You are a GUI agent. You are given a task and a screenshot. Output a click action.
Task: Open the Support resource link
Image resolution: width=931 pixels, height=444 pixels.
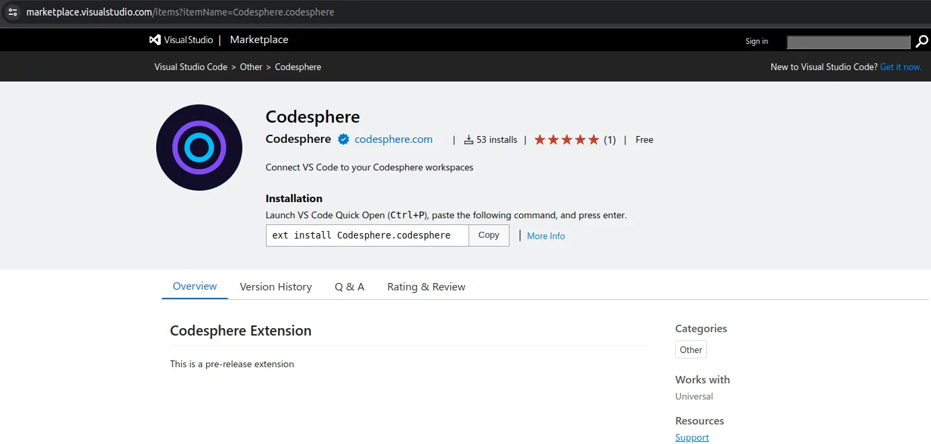(x=691, y=437)
